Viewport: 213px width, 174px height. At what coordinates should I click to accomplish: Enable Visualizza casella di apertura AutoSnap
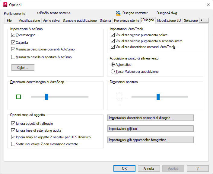click(13, 57)
